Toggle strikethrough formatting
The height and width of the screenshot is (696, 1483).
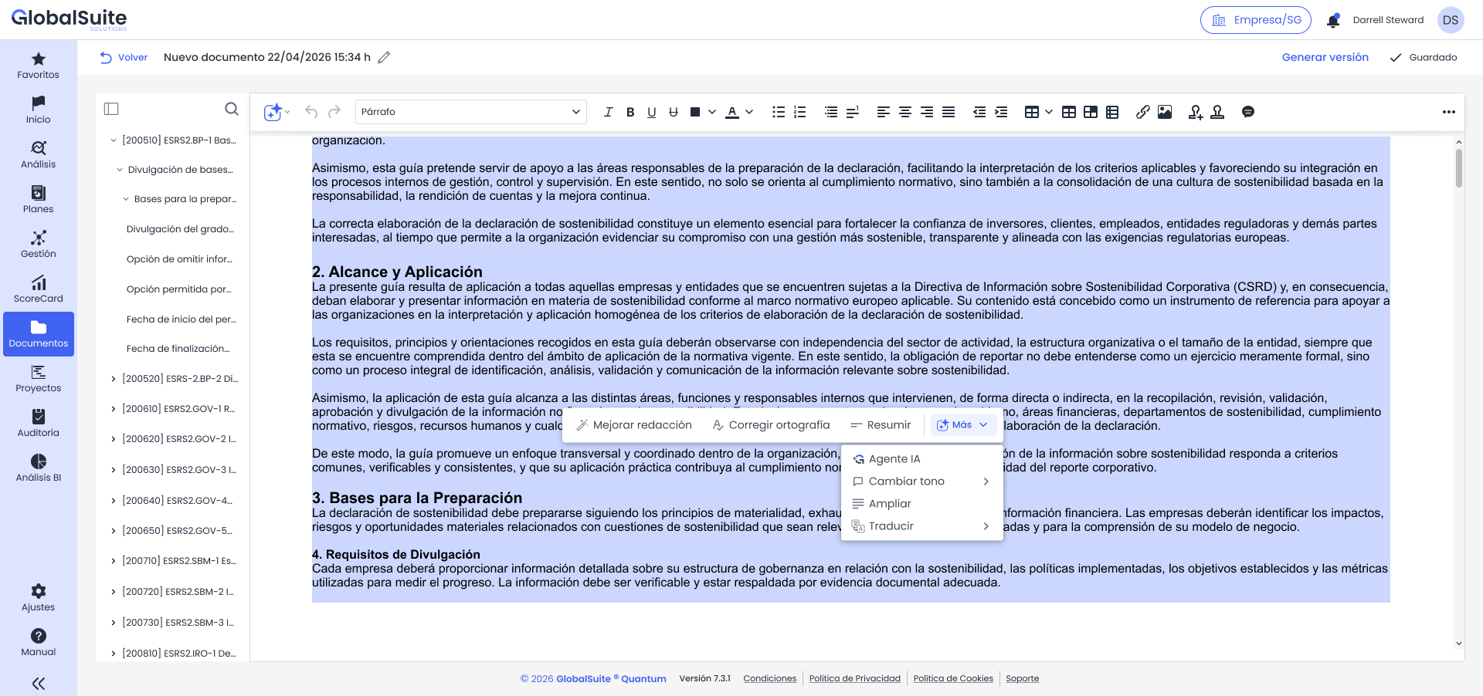[674, 112]
